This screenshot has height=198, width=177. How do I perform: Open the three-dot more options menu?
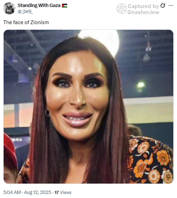coord(171,5)
